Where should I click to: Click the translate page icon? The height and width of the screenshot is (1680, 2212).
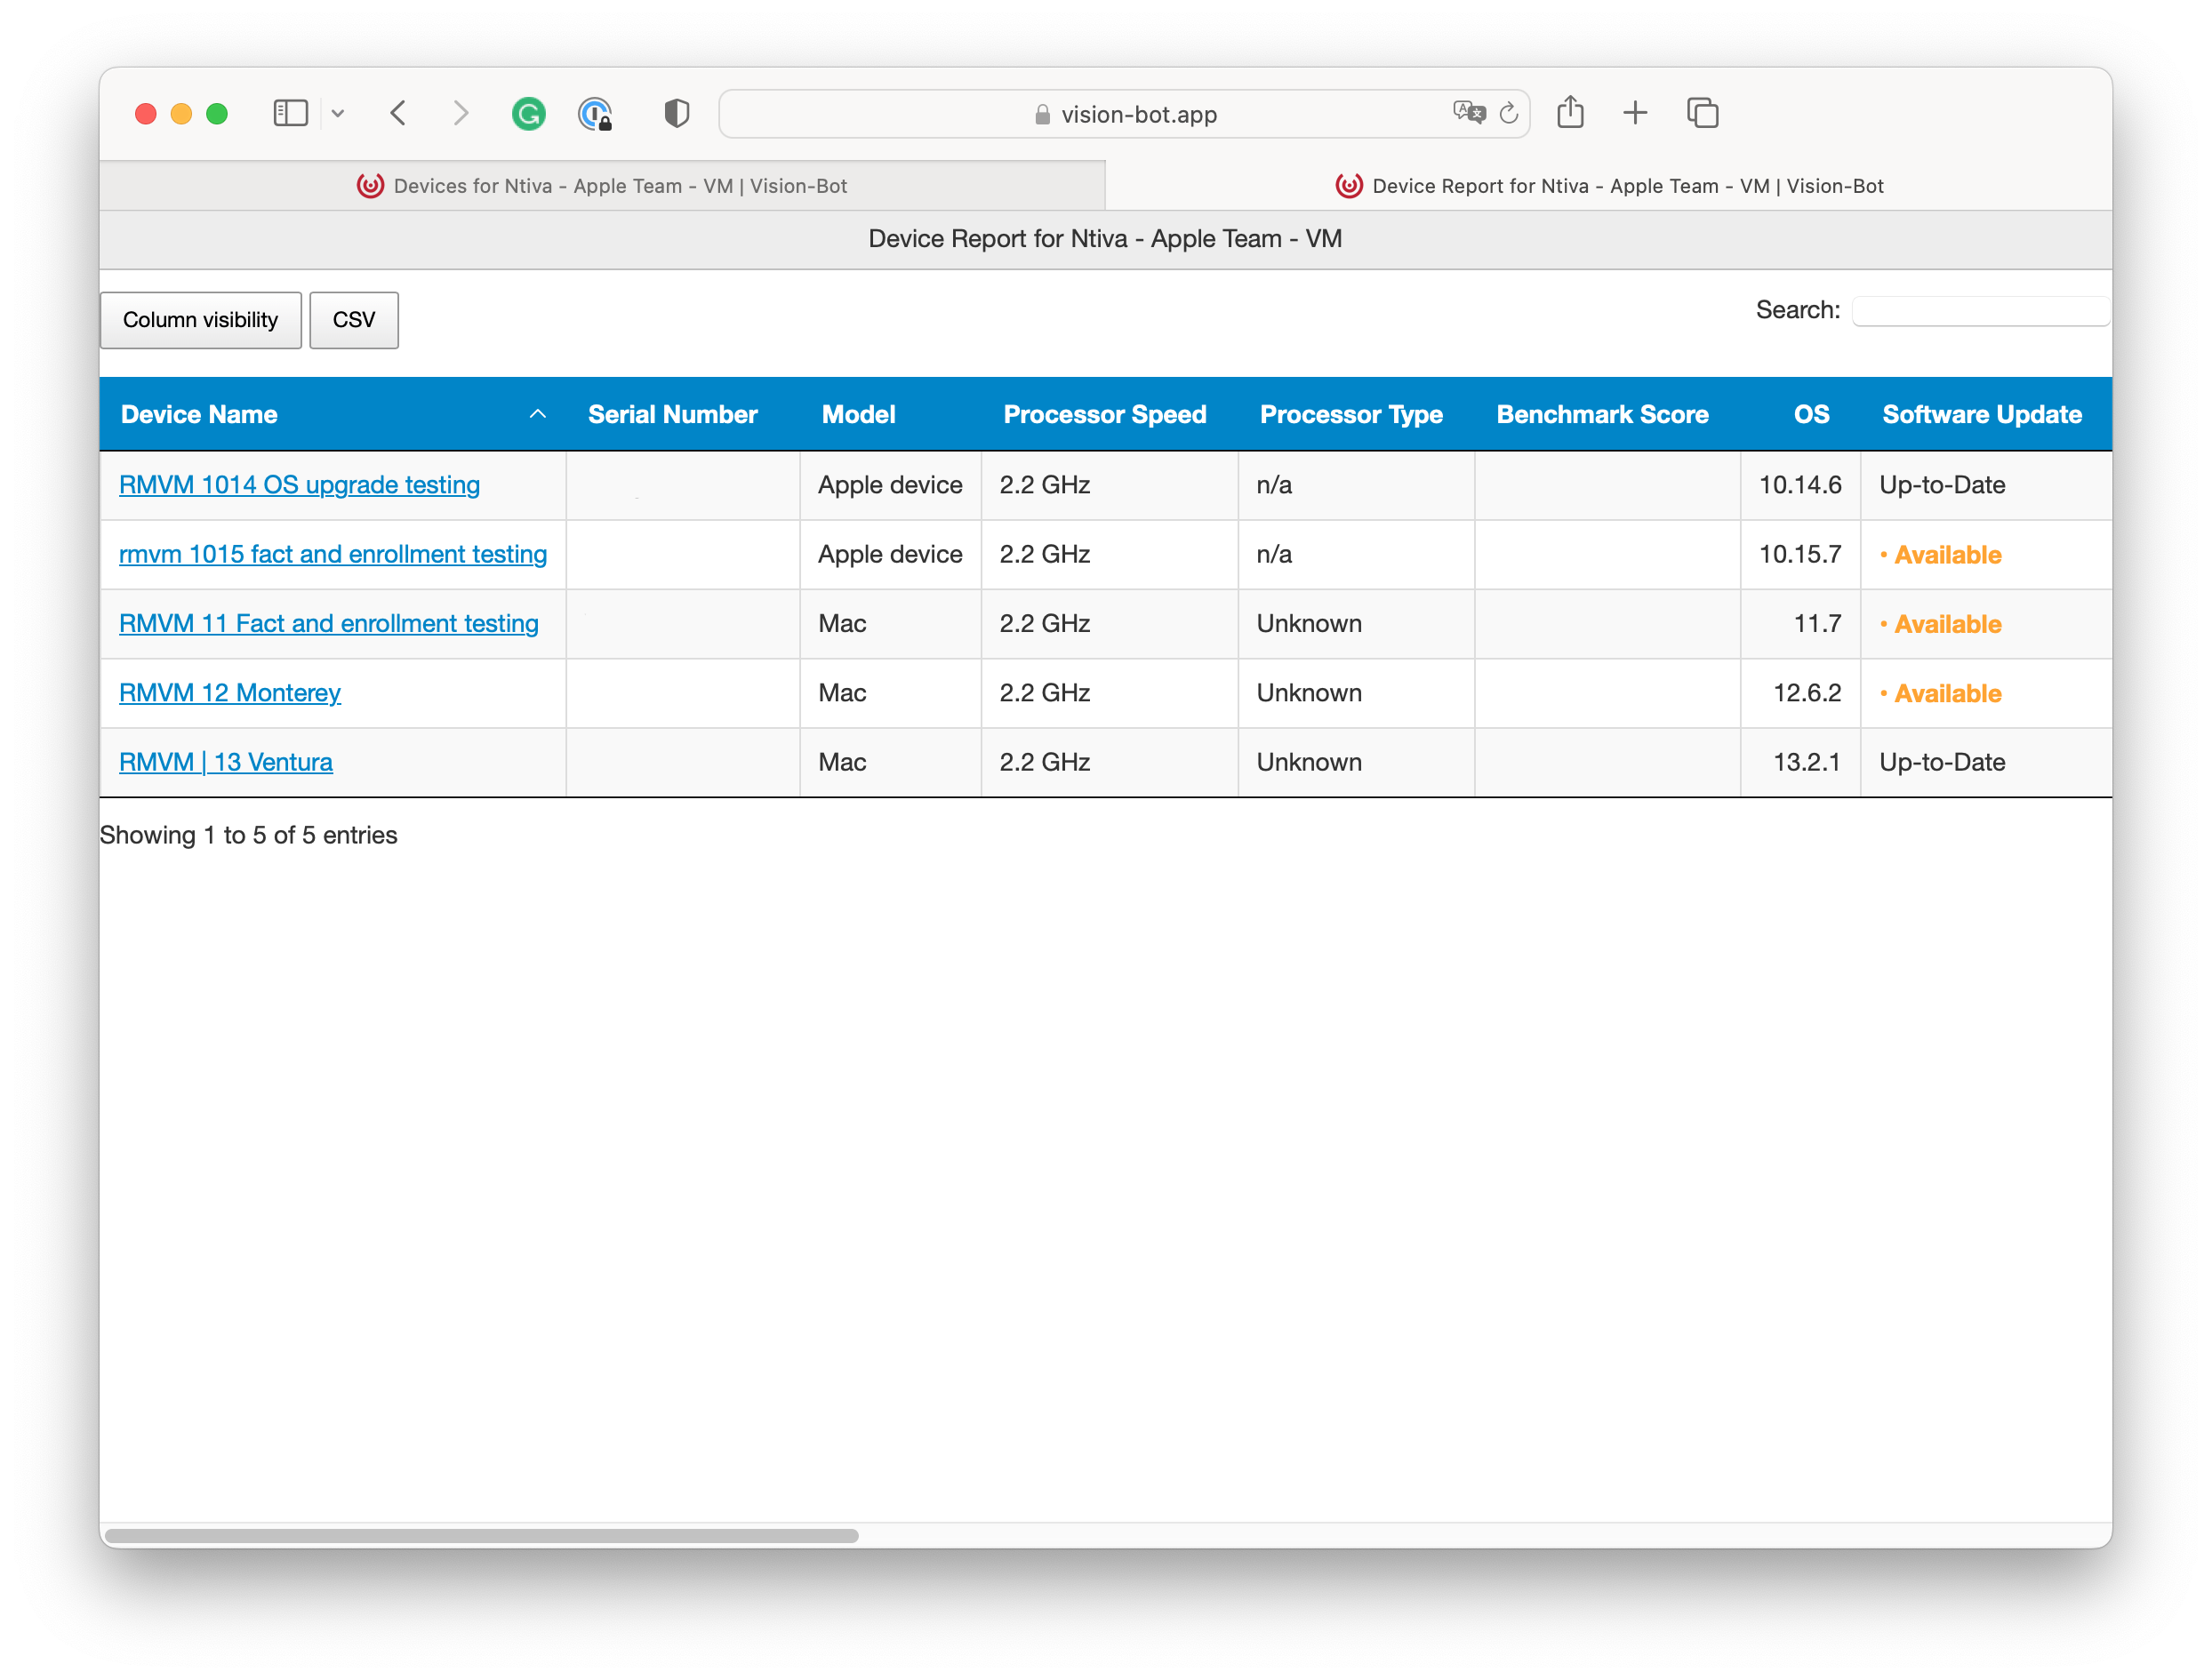(1468, 113)
